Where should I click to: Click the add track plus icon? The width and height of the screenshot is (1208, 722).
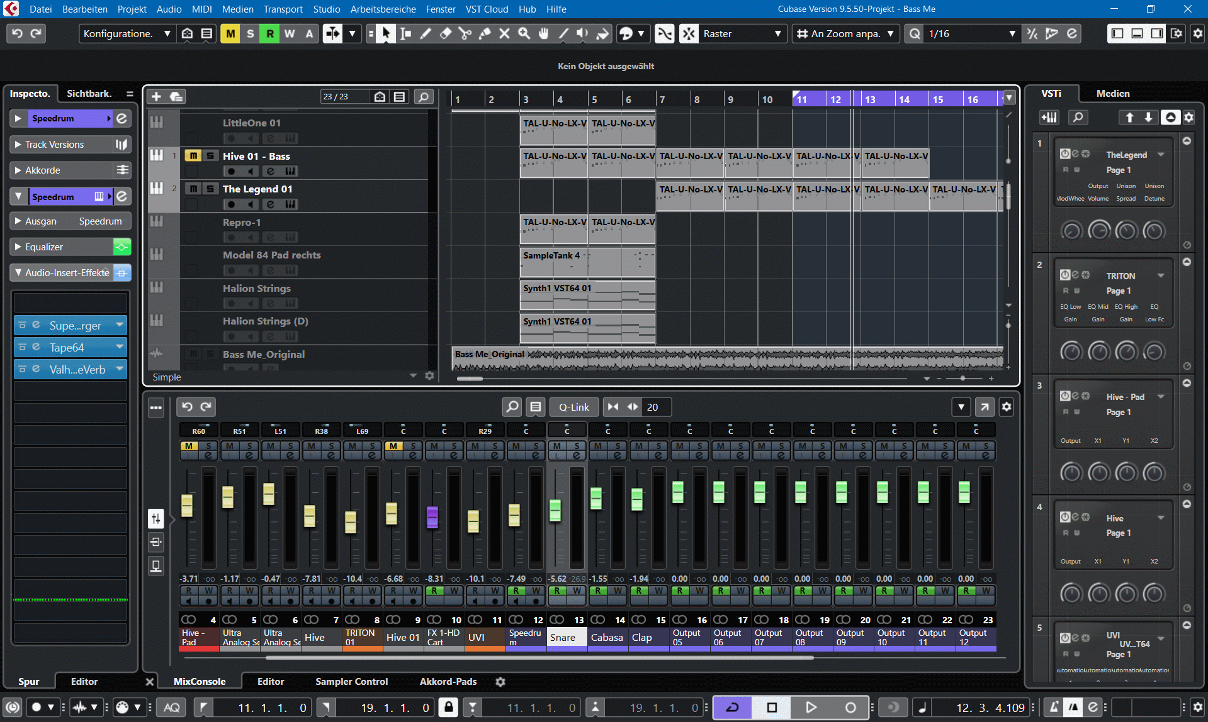pyautogui.click(x=157, y=96)
